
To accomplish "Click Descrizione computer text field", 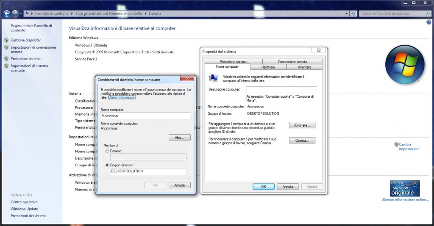I will [281, 89].
